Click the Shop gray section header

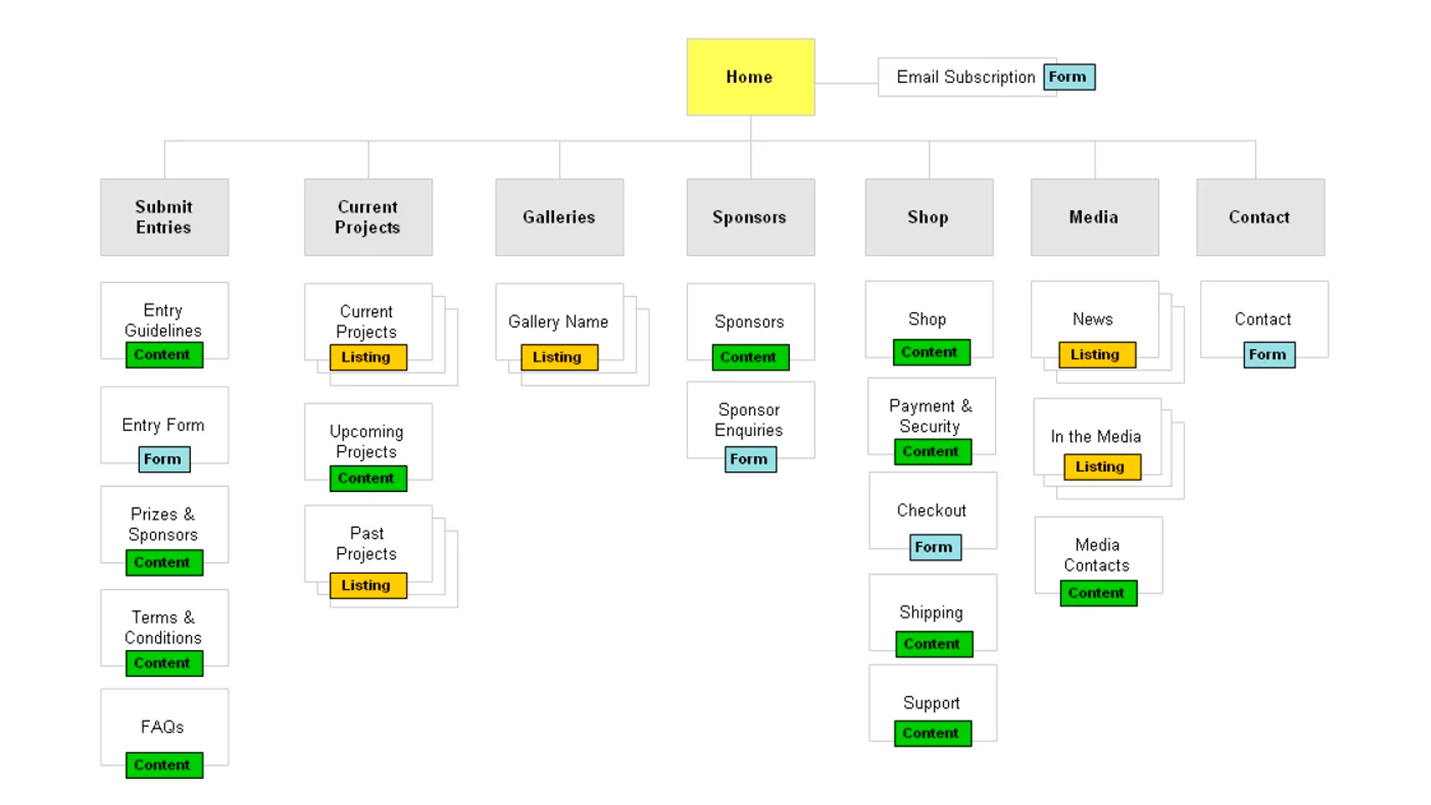point(928,217)
